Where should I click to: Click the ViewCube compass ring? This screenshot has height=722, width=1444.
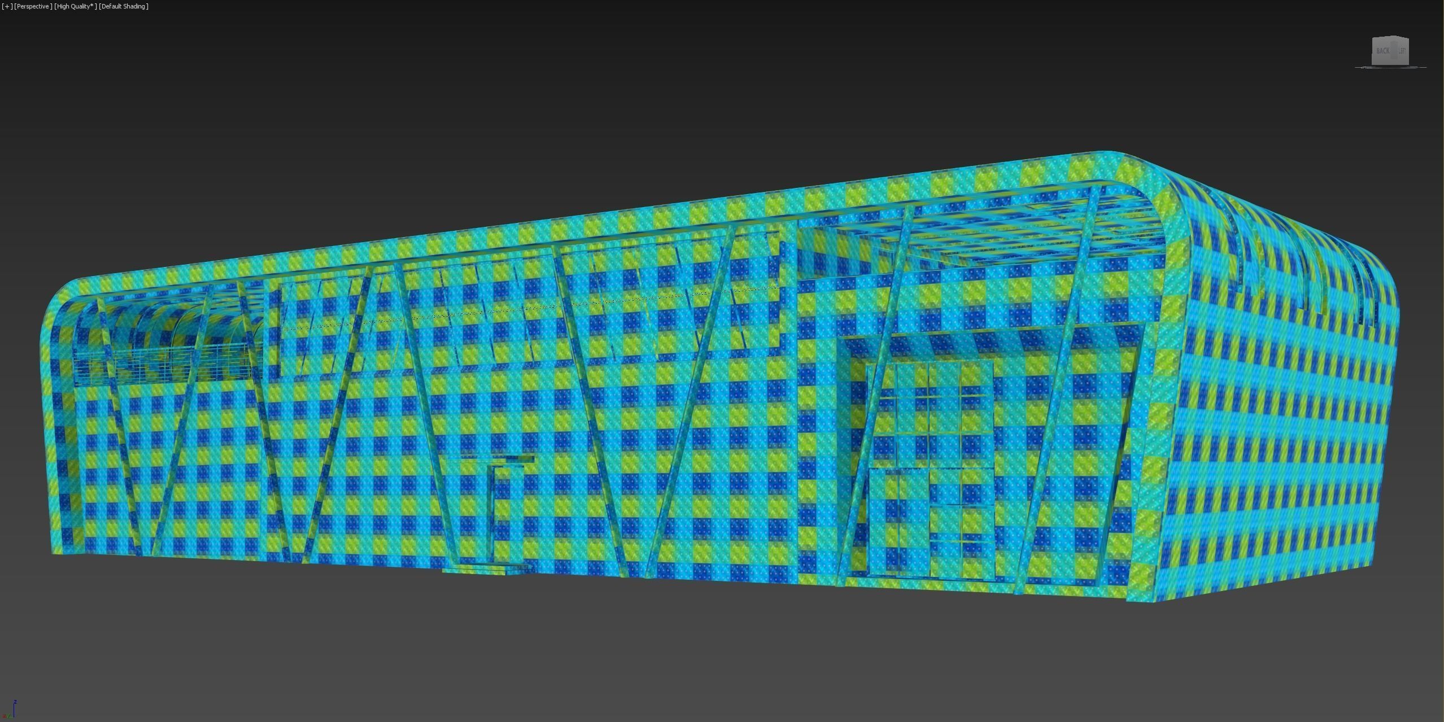(x=1390, y=67)
